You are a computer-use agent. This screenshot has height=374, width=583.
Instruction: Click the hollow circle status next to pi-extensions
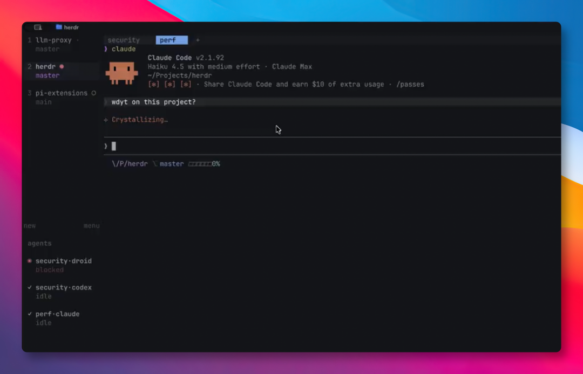(94, 93)
